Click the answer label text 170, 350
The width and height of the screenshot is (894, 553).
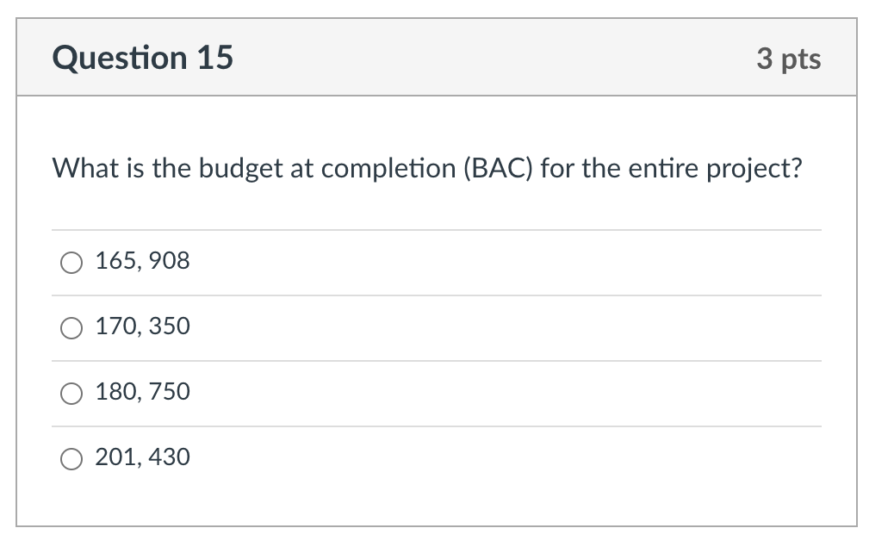click(x=142, y=327)
